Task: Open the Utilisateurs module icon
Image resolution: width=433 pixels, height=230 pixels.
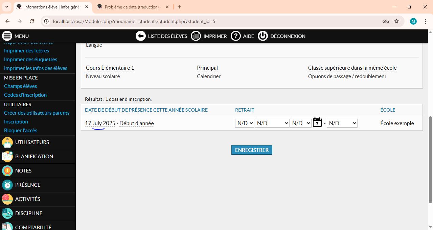Action: (x=7, y=142)
